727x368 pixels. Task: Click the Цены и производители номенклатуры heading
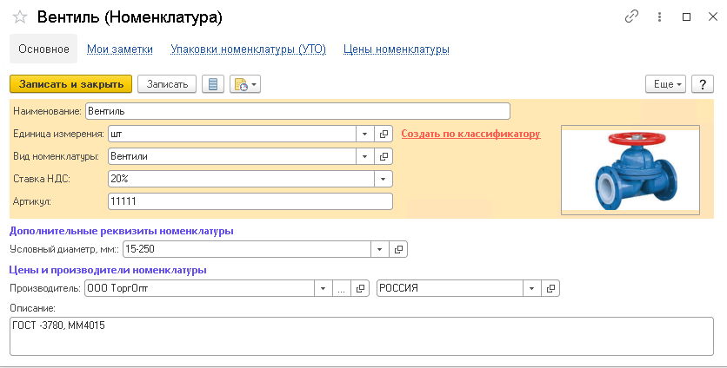108,270
